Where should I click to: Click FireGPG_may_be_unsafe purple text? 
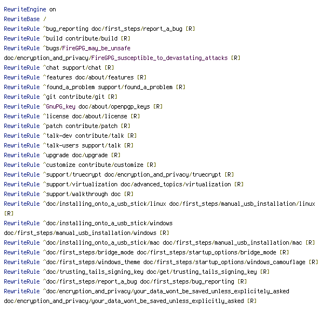click(x=96, y=48)
